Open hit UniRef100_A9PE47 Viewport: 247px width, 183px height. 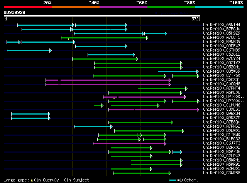pos(222,46)
